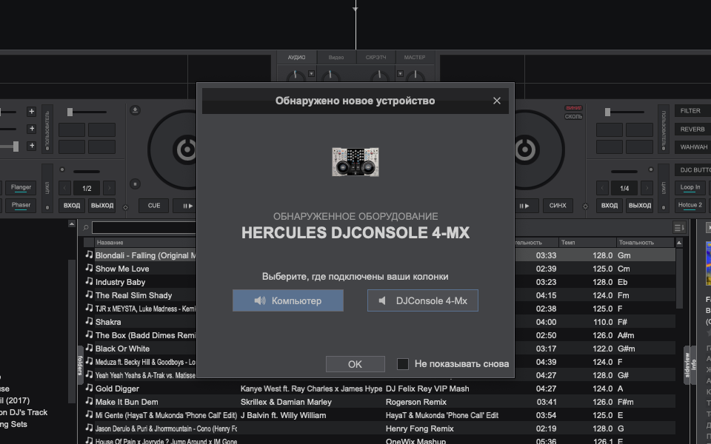
Task: Choose Компьютер as the speaker output
Action: [288, 301]
